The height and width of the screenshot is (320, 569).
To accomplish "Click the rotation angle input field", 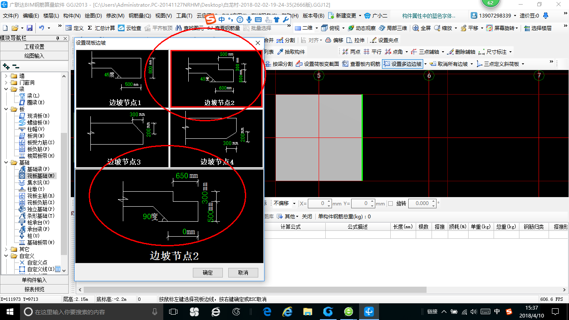I will [x=422, y=203].
